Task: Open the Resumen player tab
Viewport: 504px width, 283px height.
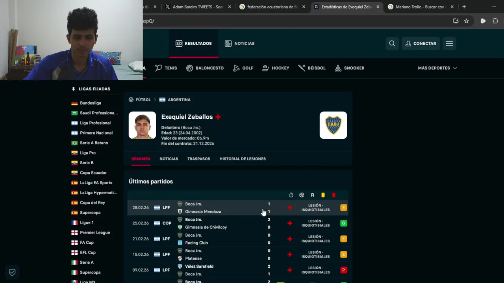Action: click(141, 159)
